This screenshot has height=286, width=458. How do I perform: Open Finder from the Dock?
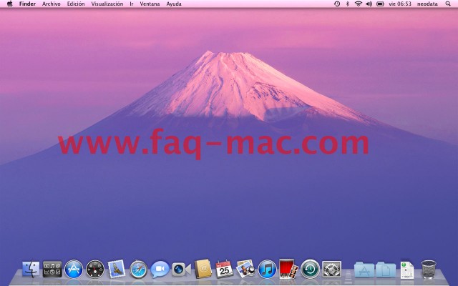tap(31, 269)
